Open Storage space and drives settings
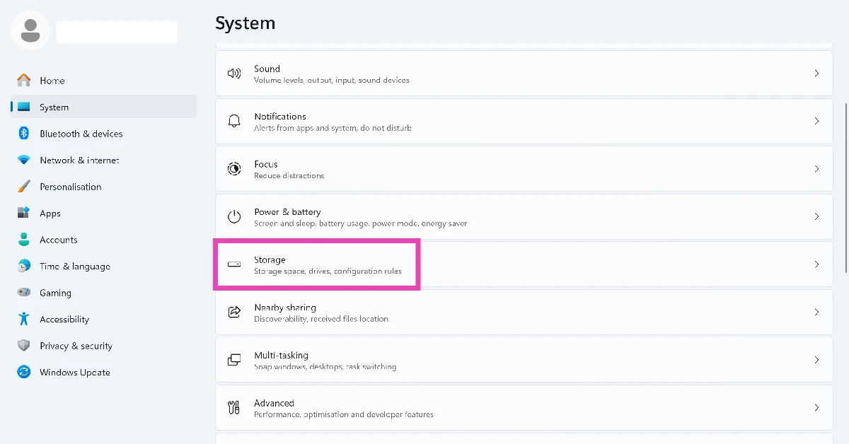Viewport: 849px width, 444px height. pos(327,265)
